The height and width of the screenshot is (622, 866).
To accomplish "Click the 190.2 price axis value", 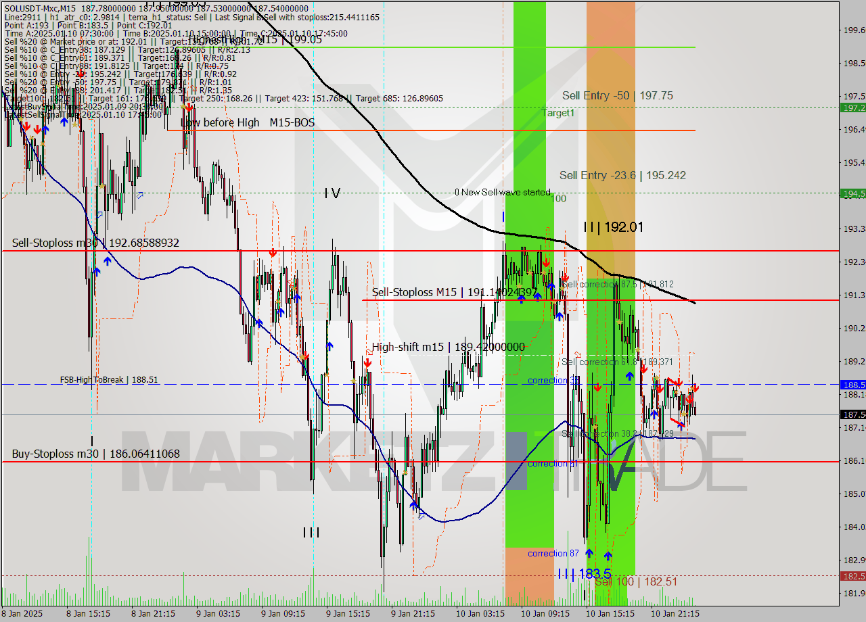I will pyautogui.click(x=854, y=328).
